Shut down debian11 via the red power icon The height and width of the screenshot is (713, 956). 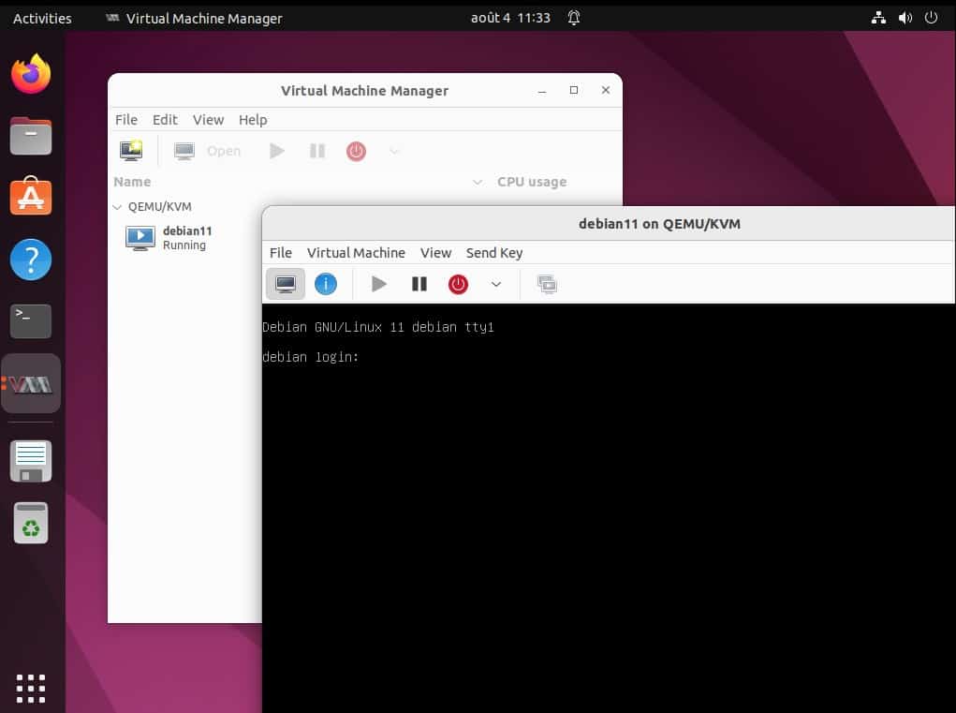(458, 283)
